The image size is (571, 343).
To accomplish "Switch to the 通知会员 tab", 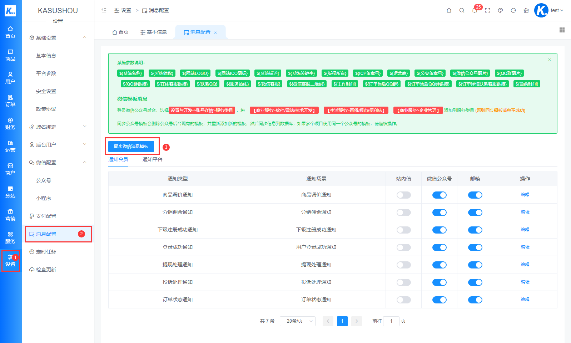I will coord(118,159).
